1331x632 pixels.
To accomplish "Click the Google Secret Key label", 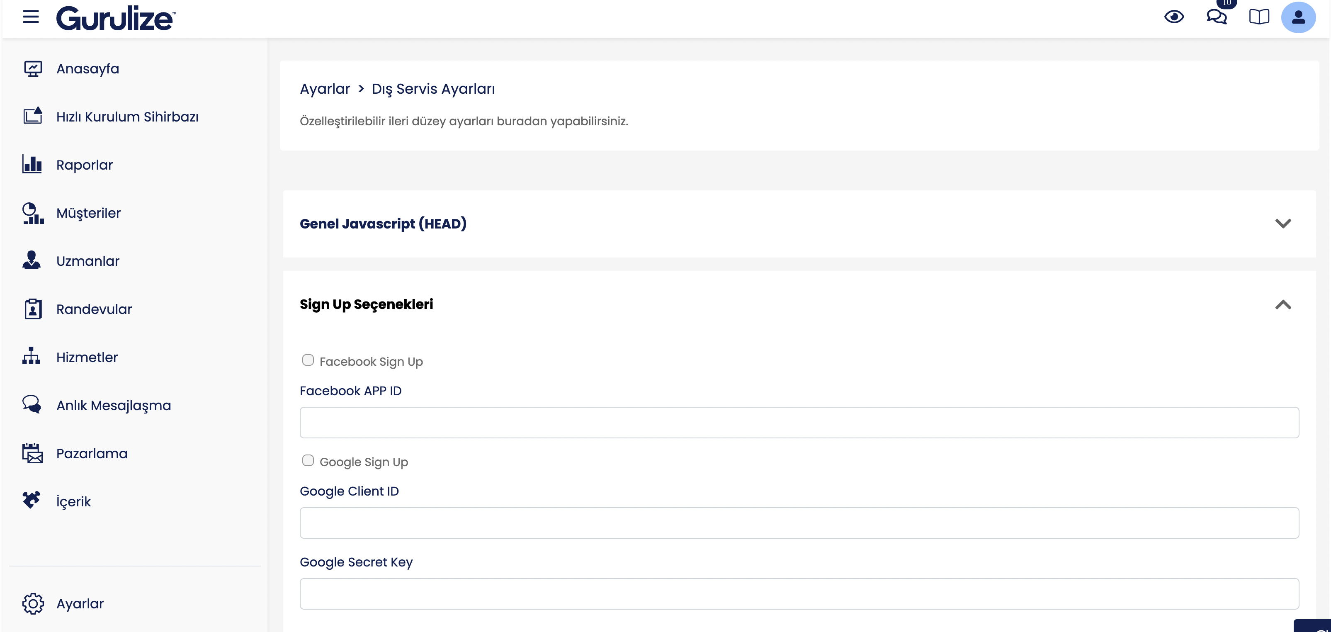I will pyautogui.click(x=356, y=562).
